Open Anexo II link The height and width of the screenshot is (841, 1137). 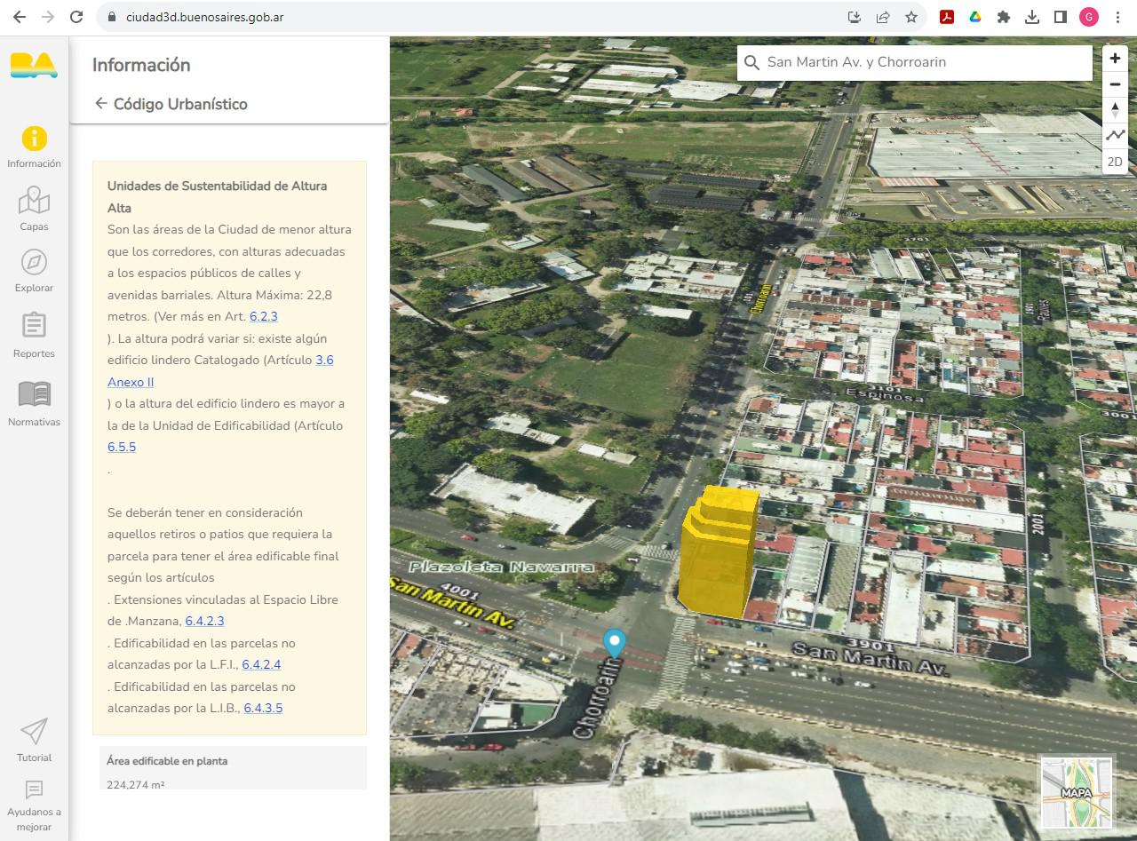(131, 382)
